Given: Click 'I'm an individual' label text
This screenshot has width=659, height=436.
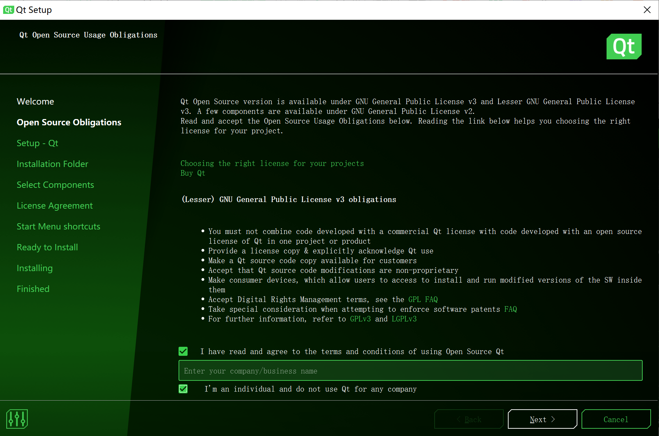Looking at the screenshot, I should click(x=311, y=389).
